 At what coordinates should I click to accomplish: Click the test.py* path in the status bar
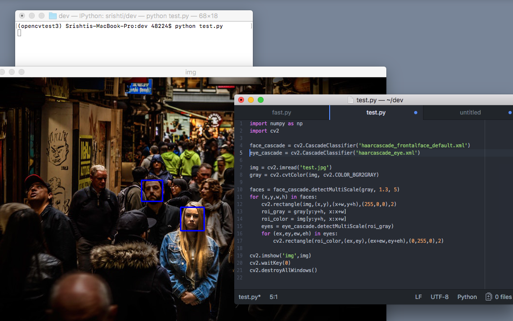pos(249,297)
